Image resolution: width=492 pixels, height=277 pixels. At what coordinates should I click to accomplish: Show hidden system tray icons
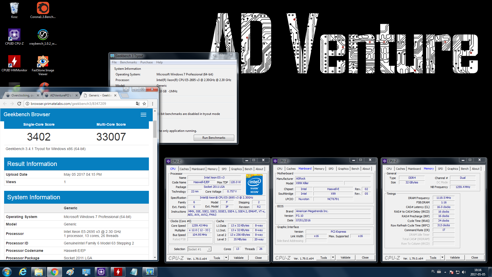point(445,272)
